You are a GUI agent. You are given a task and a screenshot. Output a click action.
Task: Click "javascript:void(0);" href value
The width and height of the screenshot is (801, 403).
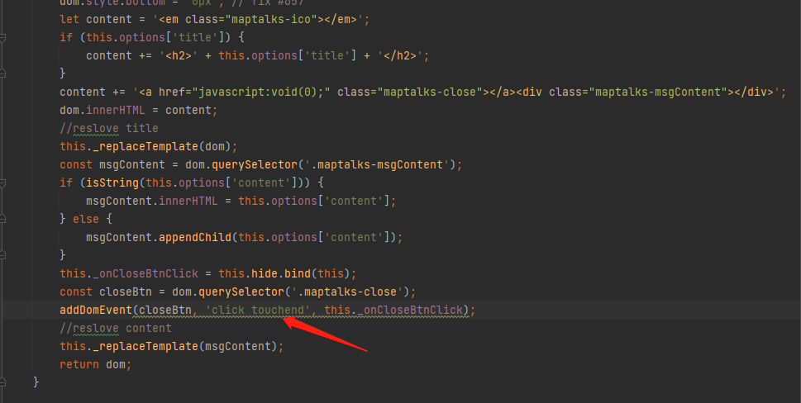261,92
